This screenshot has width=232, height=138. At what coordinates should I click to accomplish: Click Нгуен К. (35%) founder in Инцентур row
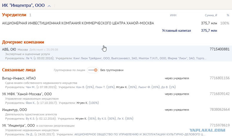(x=86, y=119)
